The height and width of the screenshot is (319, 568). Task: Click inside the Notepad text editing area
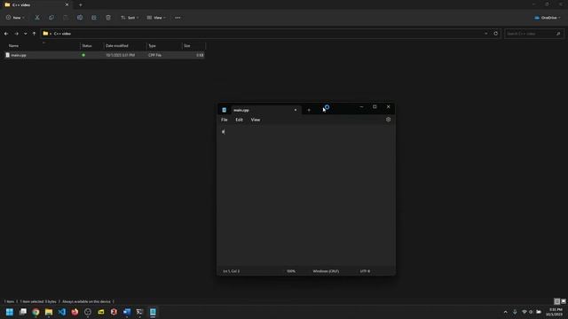click(306, 195)
